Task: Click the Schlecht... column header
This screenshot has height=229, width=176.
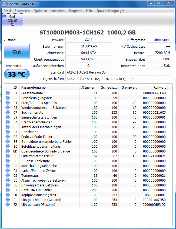Action: click(x=109, y=88)
